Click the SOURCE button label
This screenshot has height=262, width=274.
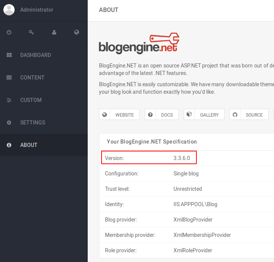click(x=254, y=115)
